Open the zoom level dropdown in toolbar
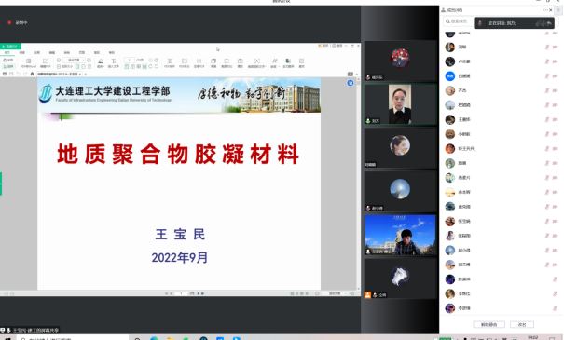This screenshot has height=340, width=564. pos(74,60)
